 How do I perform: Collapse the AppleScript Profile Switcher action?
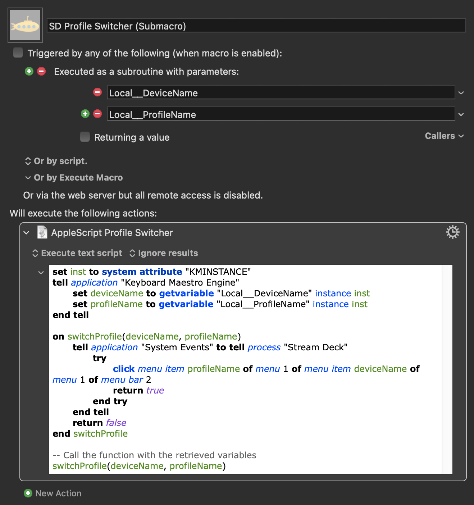pos(27,233)
